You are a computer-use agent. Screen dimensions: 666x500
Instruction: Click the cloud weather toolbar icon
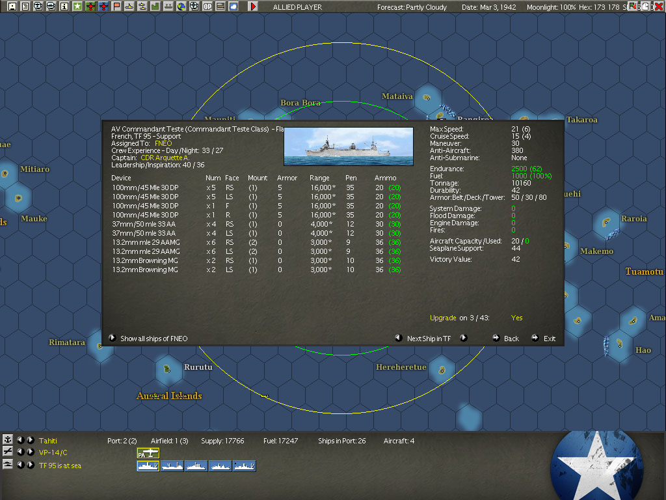click(233, 7)
